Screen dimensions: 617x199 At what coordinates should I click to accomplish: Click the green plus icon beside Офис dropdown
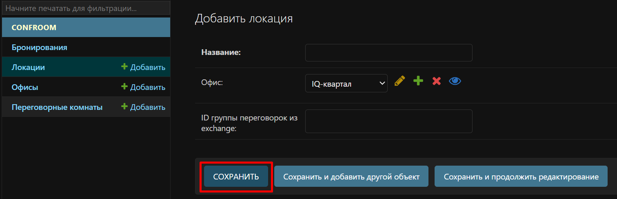click(418, 81)
